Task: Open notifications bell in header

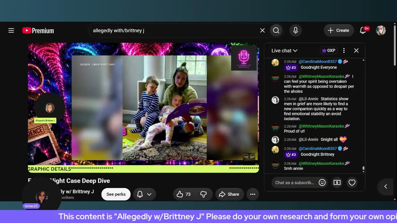Action: point(363,30)
